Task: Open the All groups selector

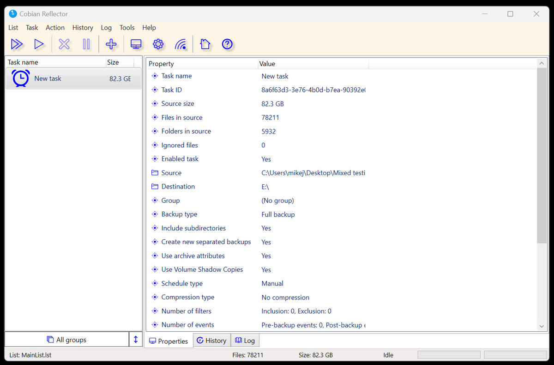Action: 67,339
